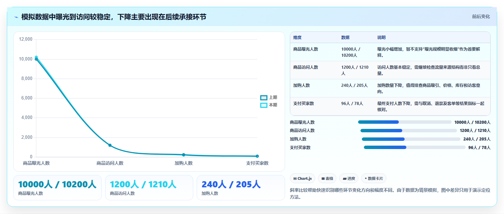Viewport: 504px width, 214px height.
Task: Click the footnote starting 斜率比较帮助快速识别
Action: [x=390, y=193]
